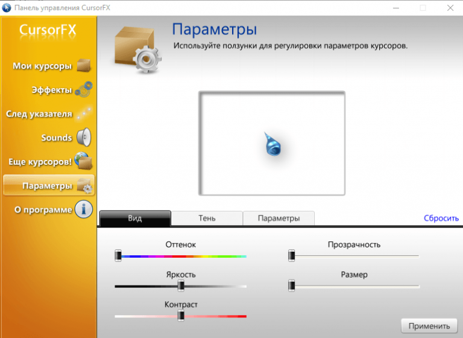This screenshot has width=463, height=338.
Task: Open the Параметры tab beside Тень
Action: pos(278,218)
